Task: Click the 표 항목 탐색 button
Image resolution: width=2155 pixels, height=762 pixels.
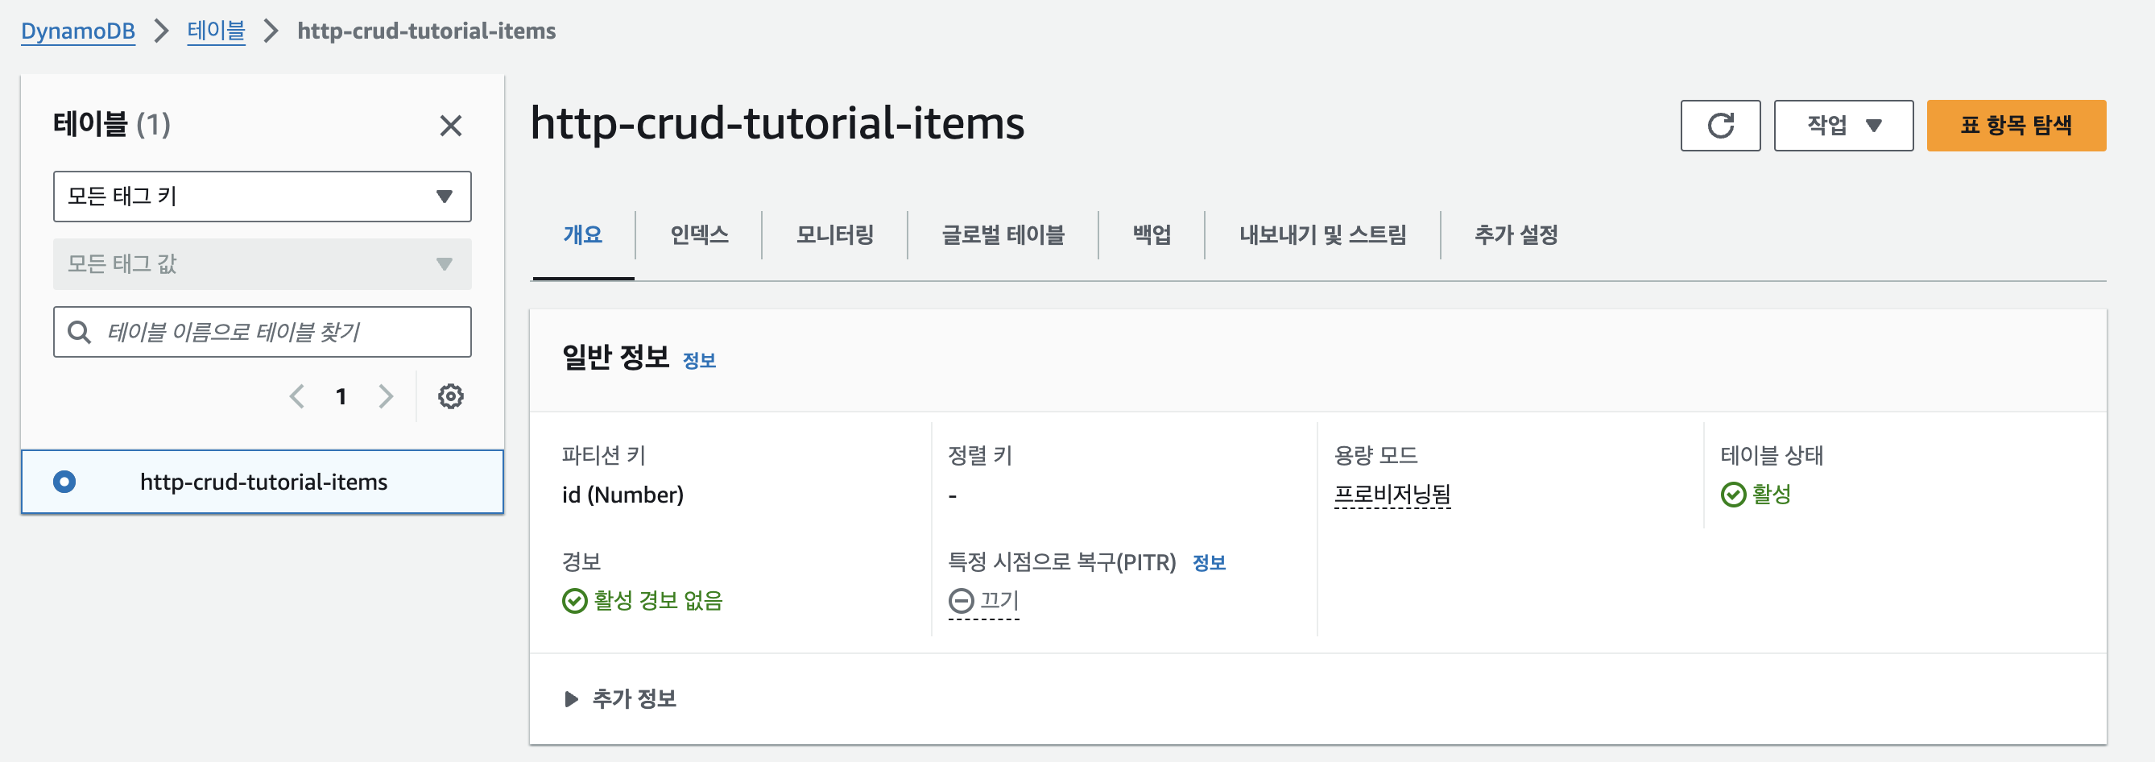Action: (2016, 126)
